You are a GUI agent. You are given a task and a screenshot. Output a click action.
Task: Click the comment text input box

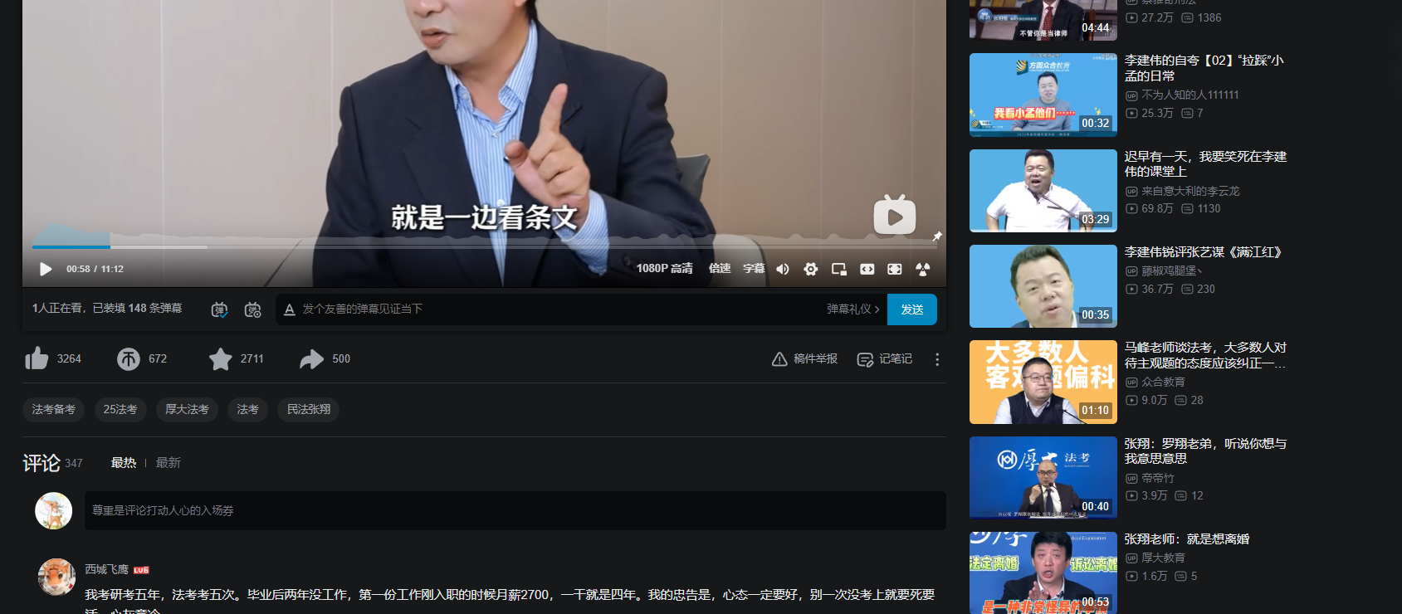coord(515,510)
